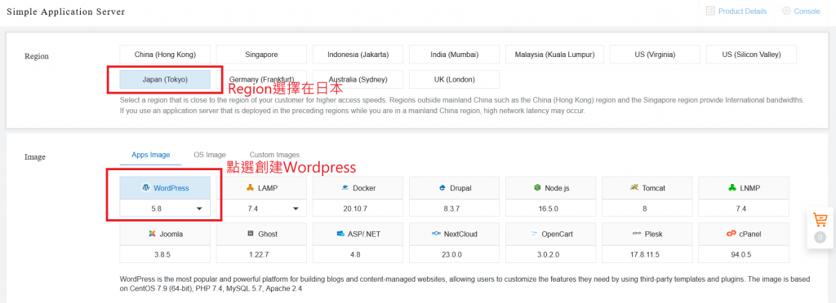Click the OpenCart cart icon

click(533, 234)
